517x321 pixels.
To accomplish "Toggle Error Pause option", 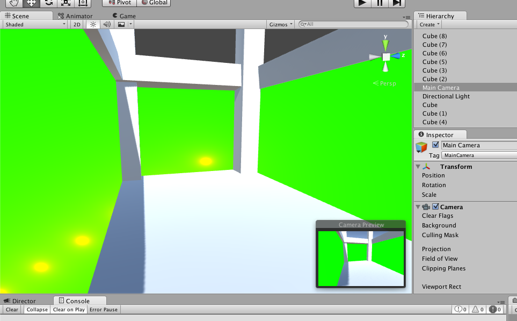I will 104,310.
